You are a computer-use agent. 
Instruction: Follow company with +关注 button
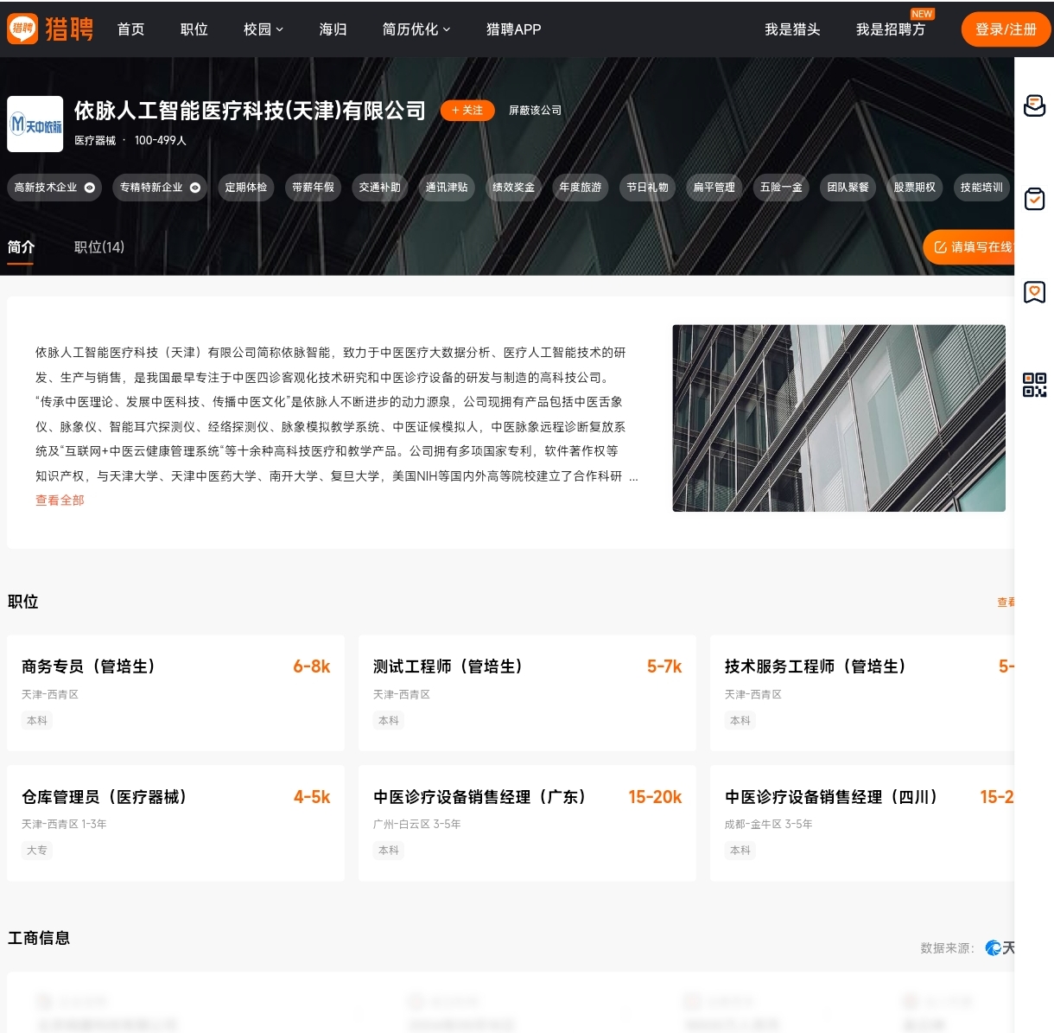pyautogui.click(x=467, y=111)
